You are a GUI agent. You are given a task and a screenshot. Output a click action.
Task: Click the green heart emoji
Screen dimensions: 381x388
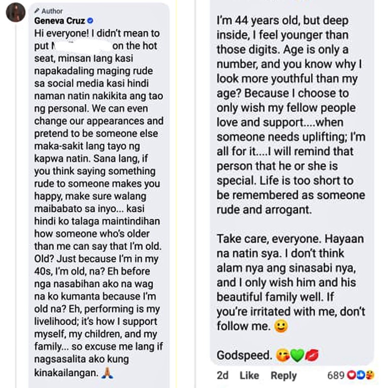[296, 356]
